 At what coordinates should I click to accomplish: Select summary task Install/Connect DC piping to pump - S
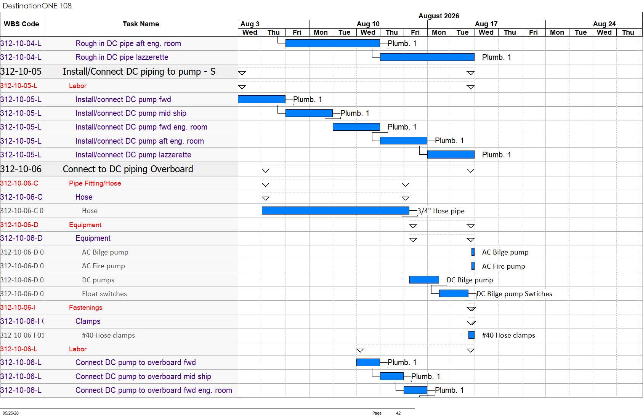[x=139, y=72]
